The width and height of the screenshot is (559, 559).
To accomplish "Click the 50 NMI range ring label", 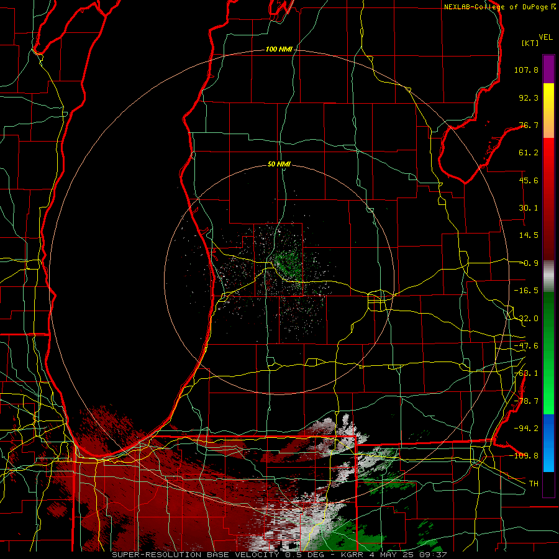I will pos(279,164).
